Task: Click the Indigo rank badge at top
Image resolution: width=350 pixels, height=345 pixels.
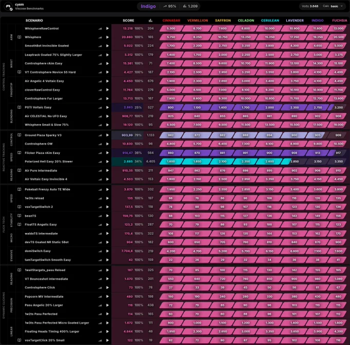Action: (x=148, y=6)
